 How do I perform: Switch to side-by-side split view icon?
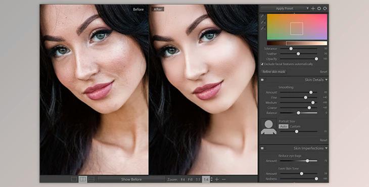coord(82,179)
